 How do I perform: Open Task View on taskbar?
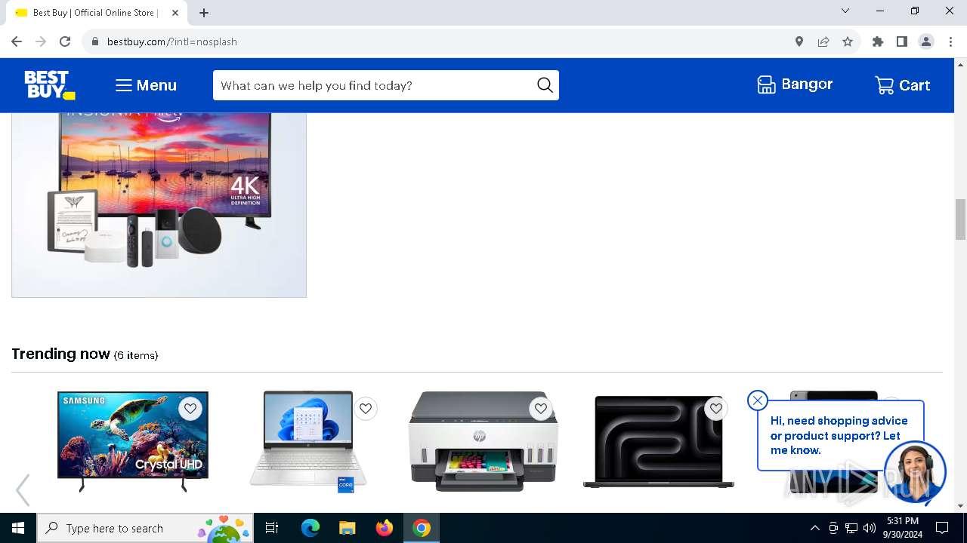(272, 528)
